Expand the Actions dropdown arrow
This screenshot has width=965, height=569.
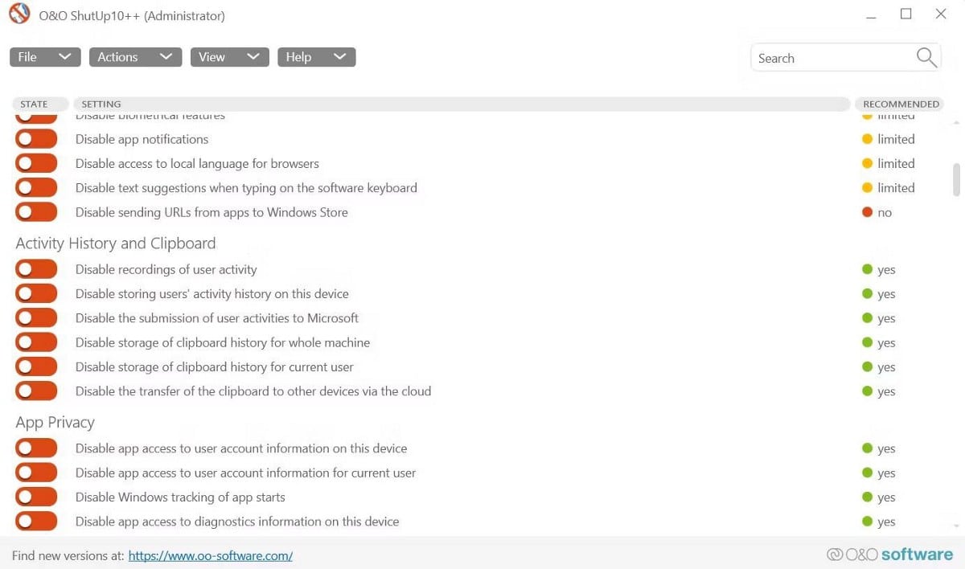click(166, 56)
